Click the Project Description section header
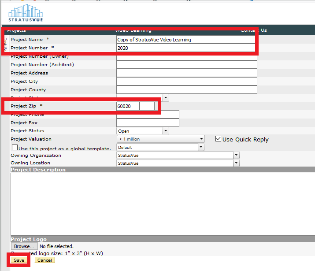Viewport: 315px width, 271px height. point(163,170)
